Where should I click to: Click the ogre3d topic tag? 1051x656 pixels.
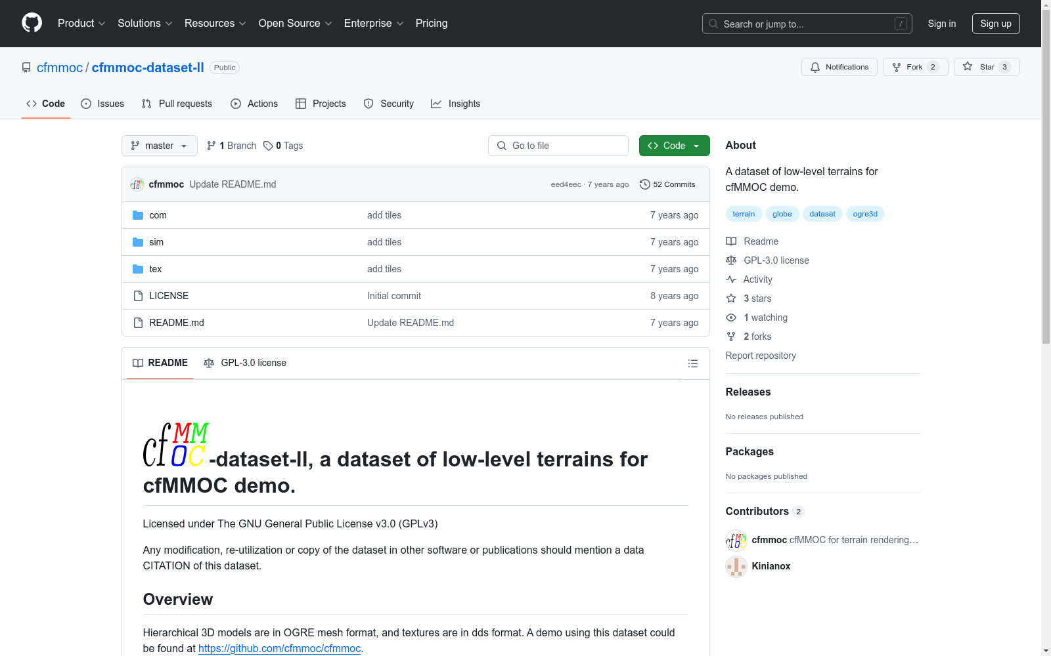click(x=865, y=214)
